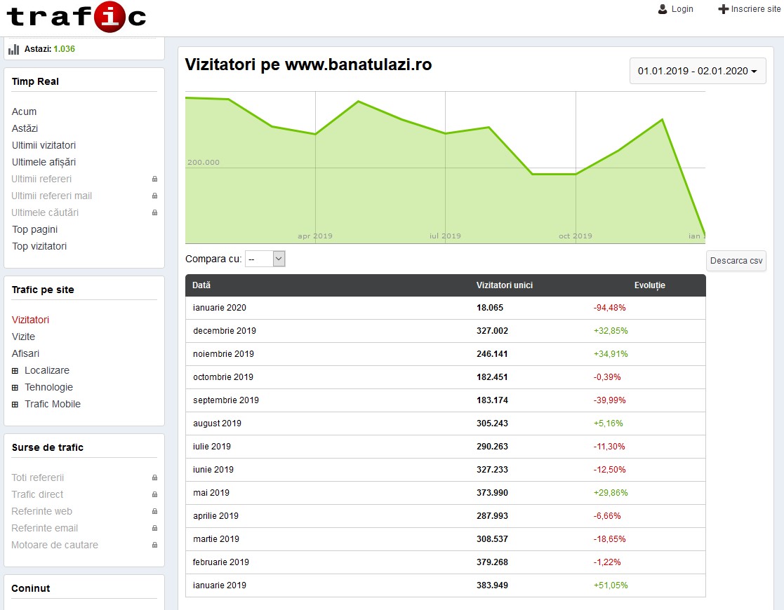Open the Compara cu dropdown
784x610 pixels.
coord(265,259)
